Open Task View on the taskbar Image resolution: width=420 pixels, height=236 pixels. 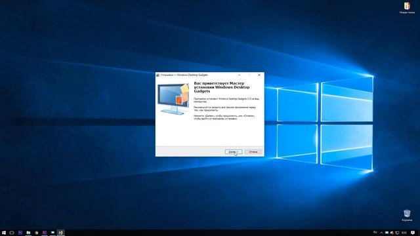pyautogui.click(x=12, y=233)
